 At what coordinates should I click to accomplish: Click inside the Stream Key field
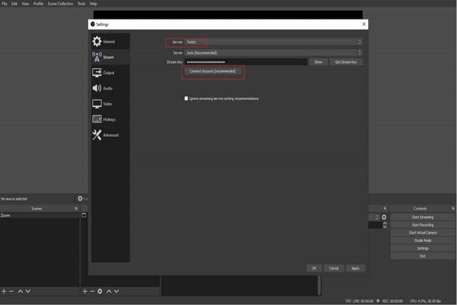tap(245, 62)
